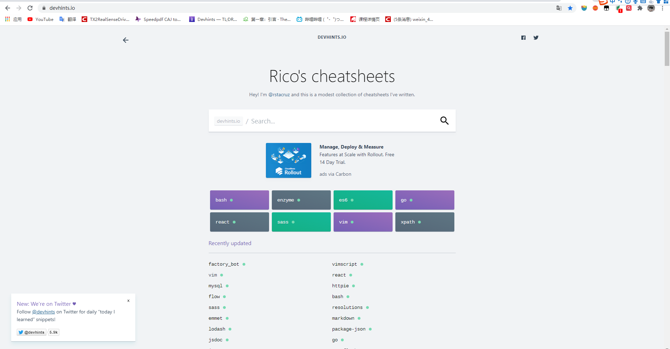Open the enzyme cheatsheet tile
This screenshot has height=349, width=670.
(x=301, y=200)
